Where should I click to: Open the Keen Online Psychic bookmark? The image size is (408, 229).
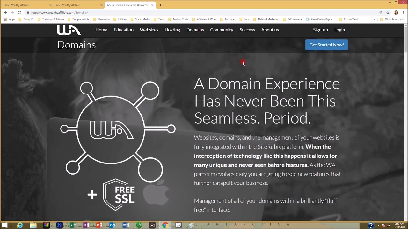320,19
